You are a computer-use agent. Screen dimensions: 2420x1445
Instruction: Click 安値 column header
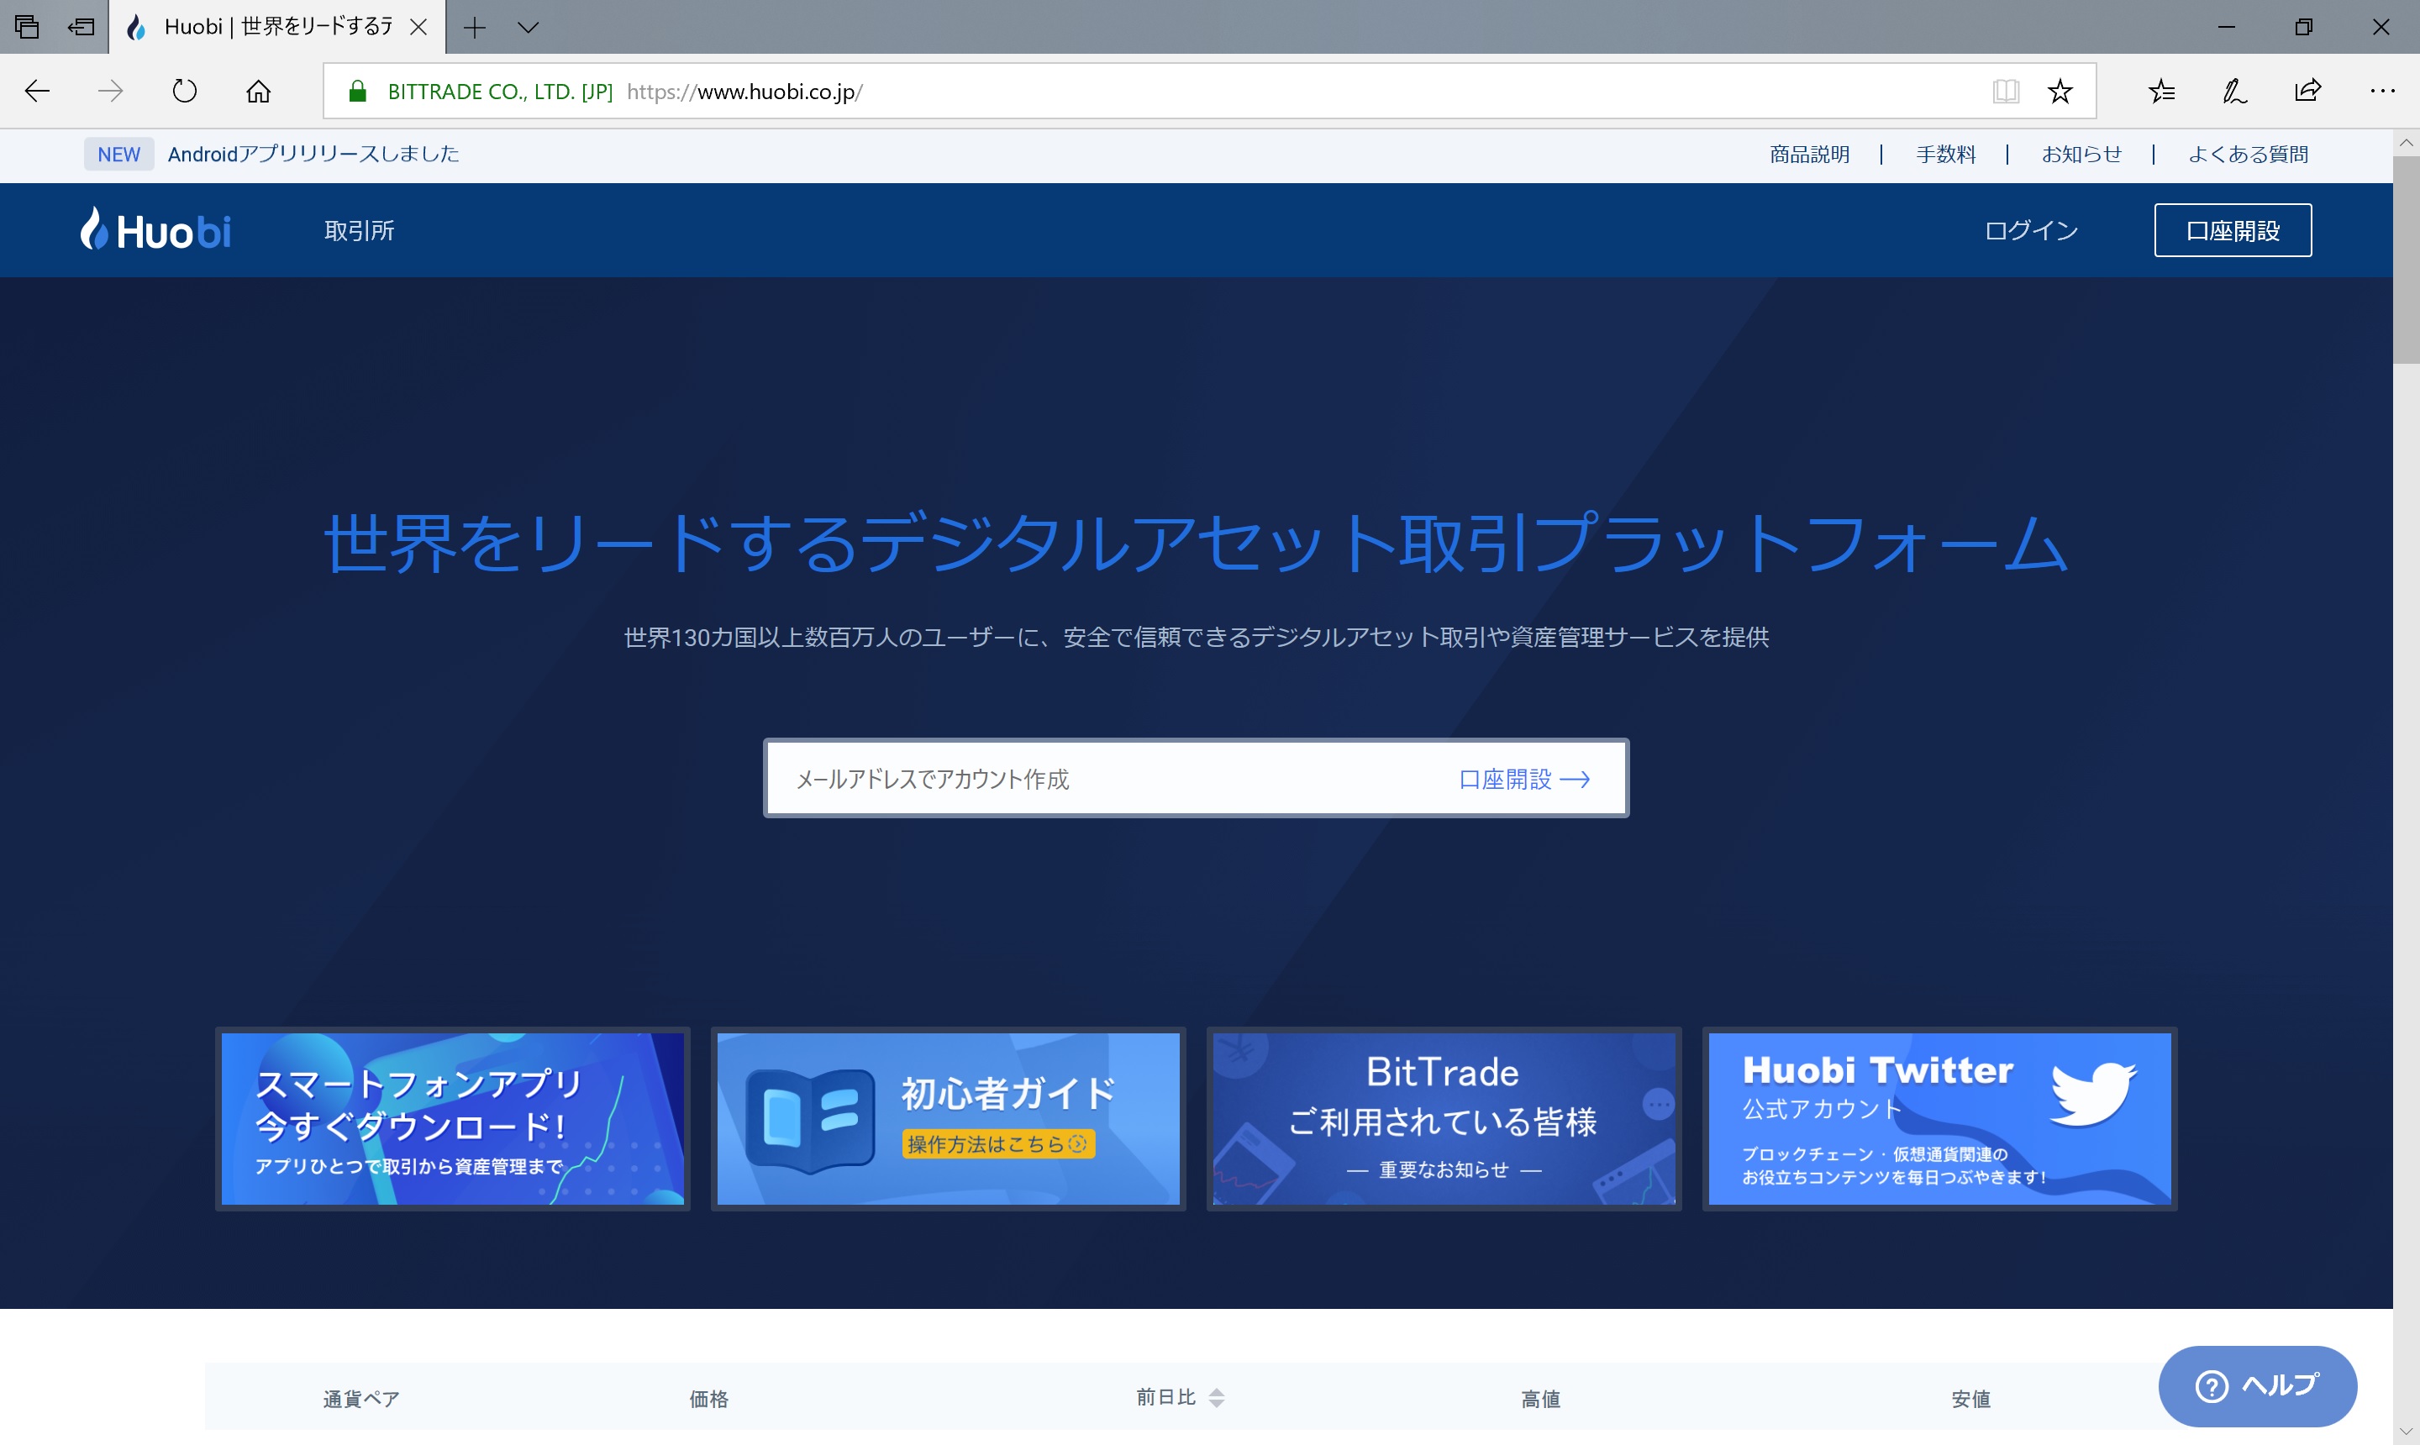pyautogui.click(x=1970, y=1400)
